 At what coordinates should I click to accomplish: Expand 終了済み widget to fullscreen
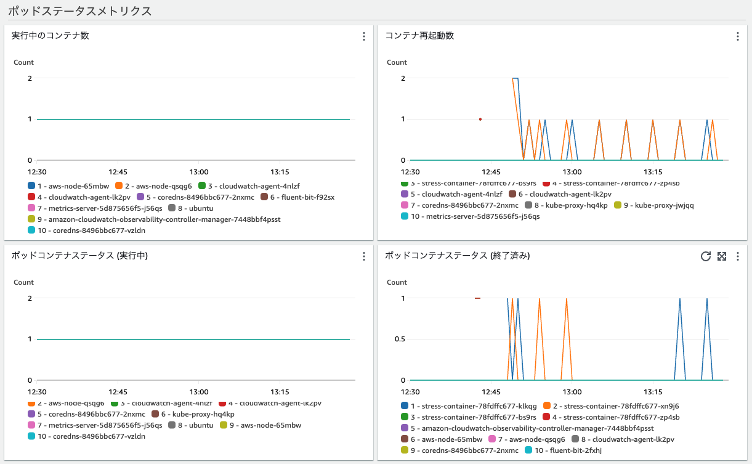pos(722,256)
